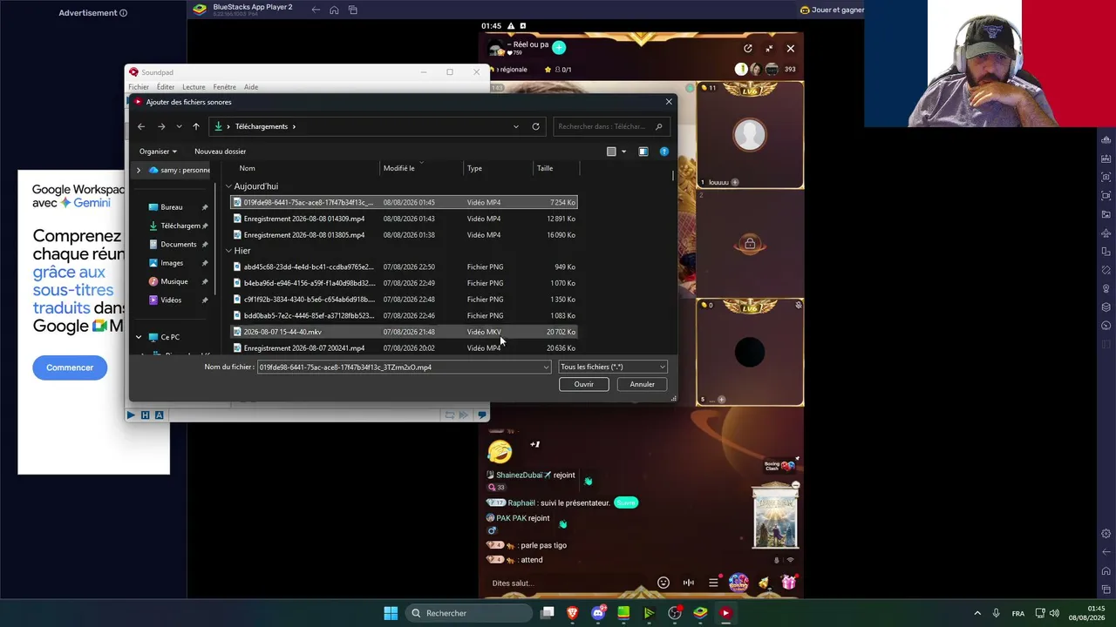
Task: Sort files by Modifié le column
Action: 399,168
